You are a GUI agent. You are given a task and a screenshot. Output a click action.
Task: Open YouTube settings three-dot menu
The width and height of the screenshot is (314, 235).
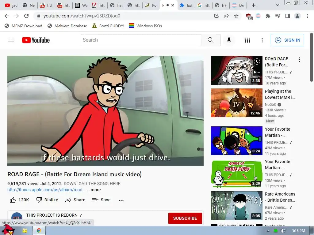[x=262, y=40]
